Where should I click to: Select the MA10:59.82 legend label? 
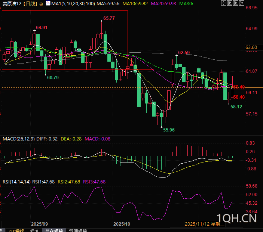(x=135, y=3)
